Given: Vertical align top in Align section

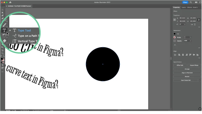Looking at the screenshot, I should click(190, 55).
